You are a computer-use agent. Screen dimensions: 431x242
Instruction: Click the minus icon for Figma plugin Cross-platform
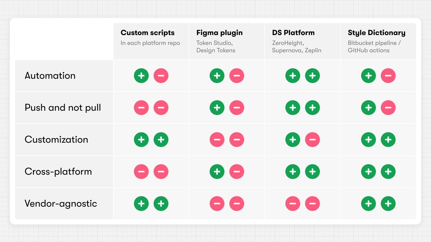coord(237,172)
